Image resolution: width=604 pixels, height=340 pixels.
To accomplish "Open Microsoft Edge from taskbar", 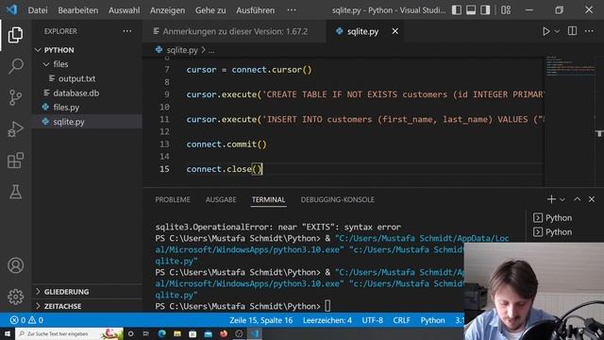I will [x=161, y=333].
